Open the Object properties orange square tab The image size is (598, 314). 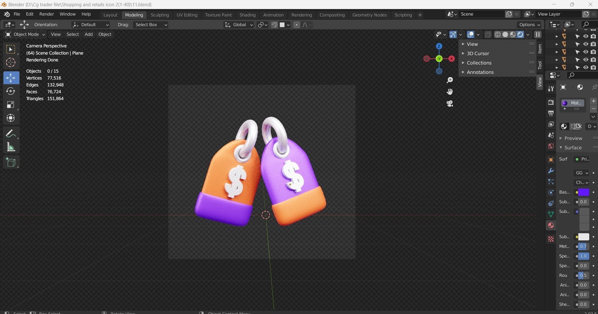pos(551,160)
